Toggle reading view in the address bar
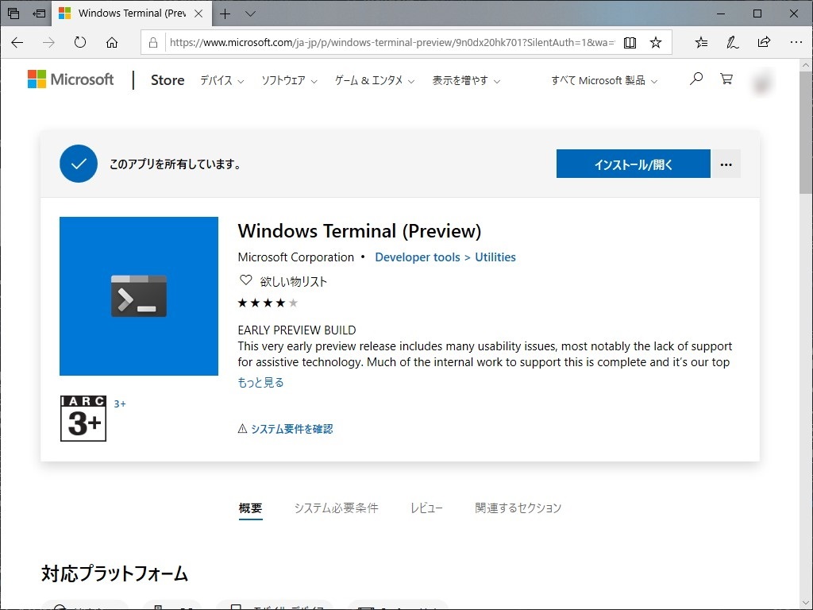The width and height of the screenshot is (813, 610). coord(630,43)
